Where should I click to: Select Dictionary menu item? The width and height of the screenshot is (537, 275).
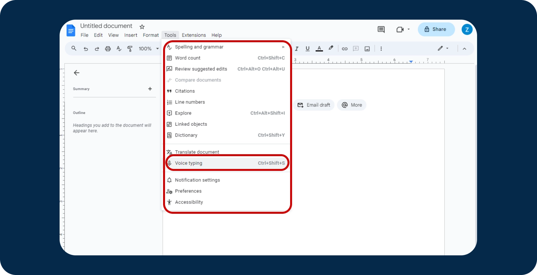[x=226, y=135]
